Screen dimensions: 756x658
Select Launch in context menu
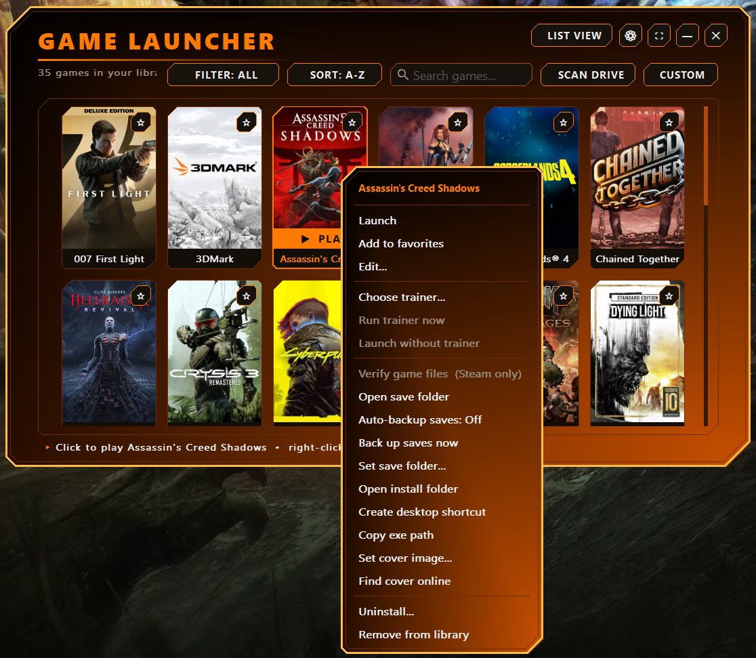[442, 220]
